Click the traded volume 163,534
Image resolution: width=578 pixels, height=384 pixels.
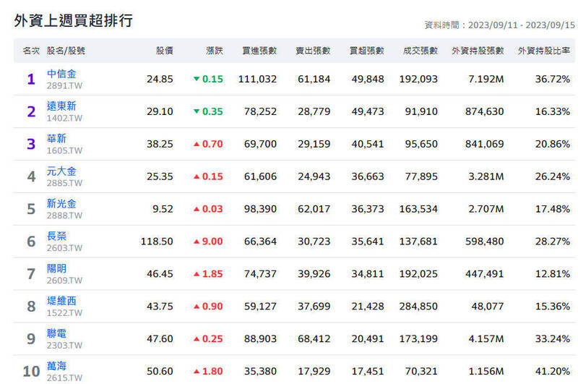tap(418, 209)
